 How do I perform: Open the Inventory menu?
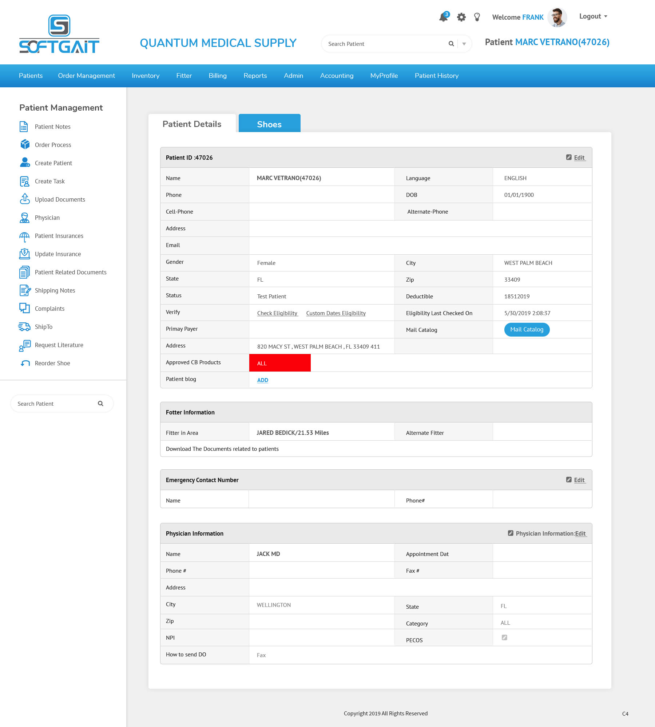pyautogui.click(x=146, y=76)
